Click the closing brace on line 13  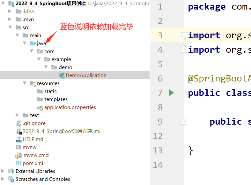190,150
